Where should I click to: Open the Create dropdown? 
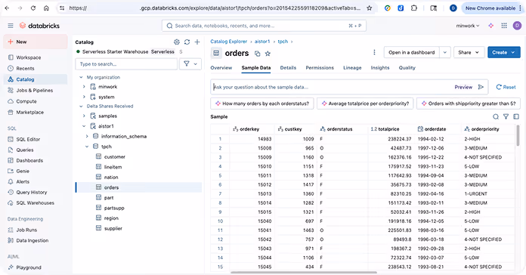tap(504, 52)
